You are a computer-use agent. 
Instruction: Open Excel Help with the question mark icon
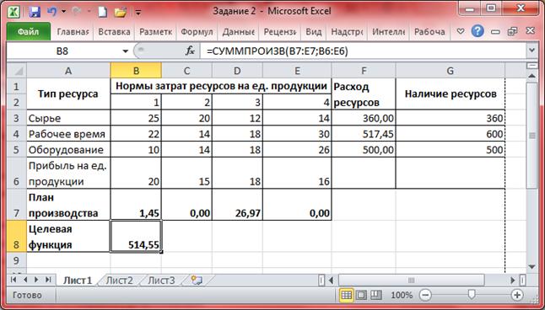point(478,32)
